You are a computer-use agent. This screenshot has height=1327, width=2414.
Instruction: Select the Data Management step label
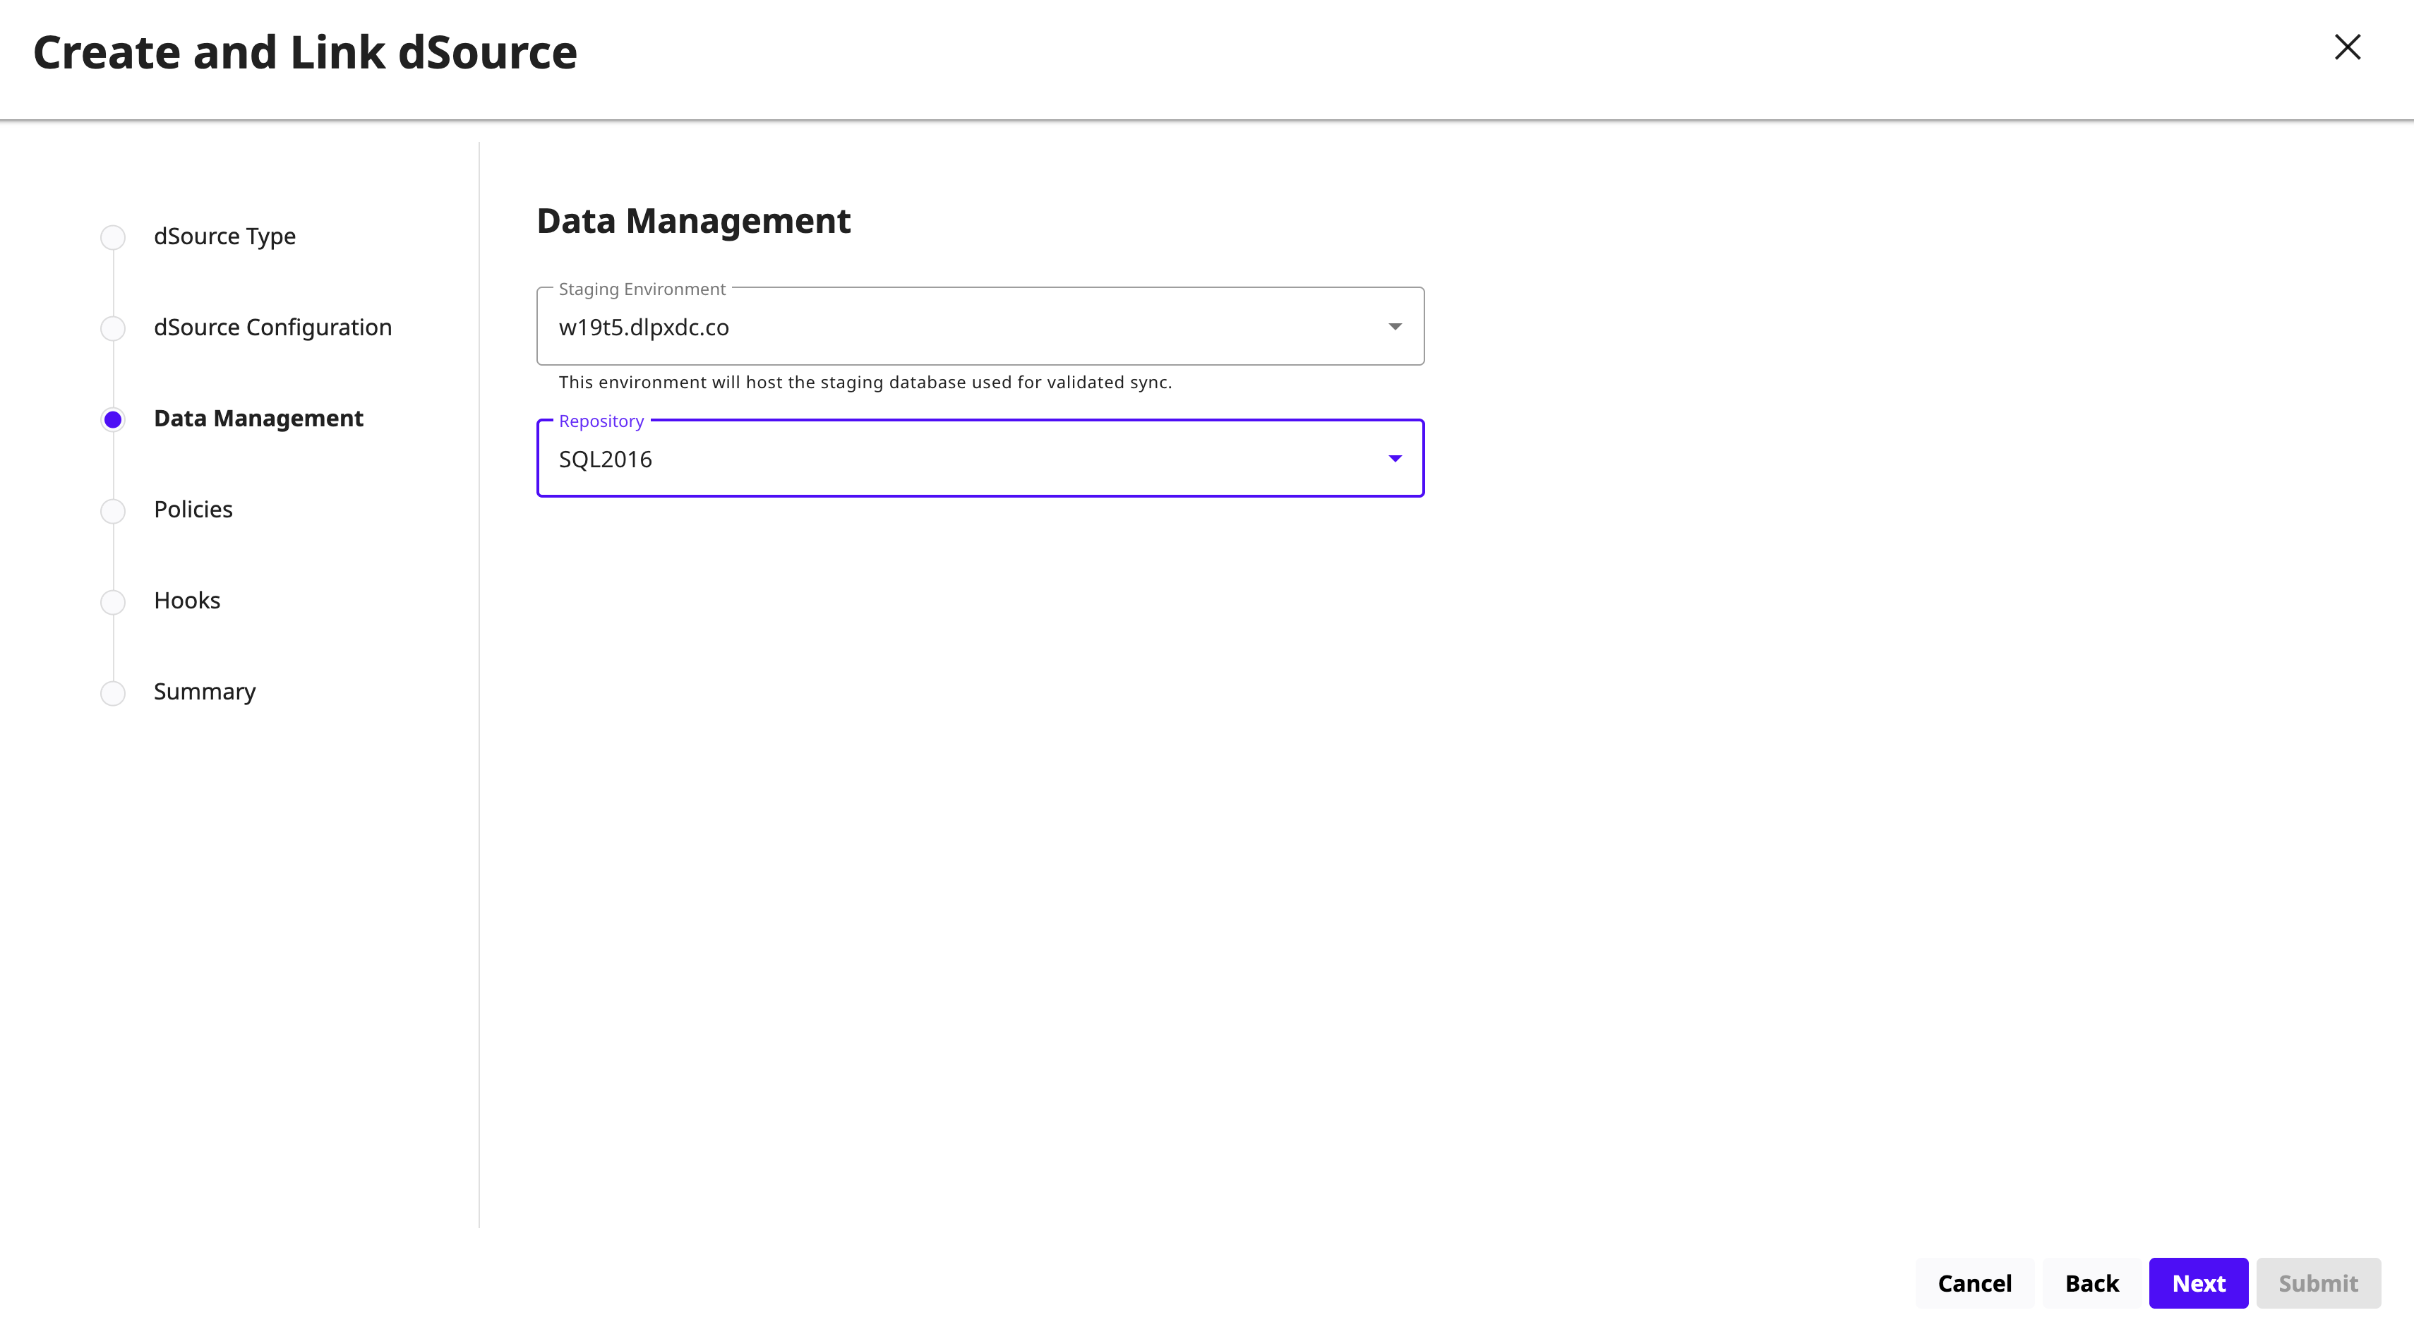(258, 418)
